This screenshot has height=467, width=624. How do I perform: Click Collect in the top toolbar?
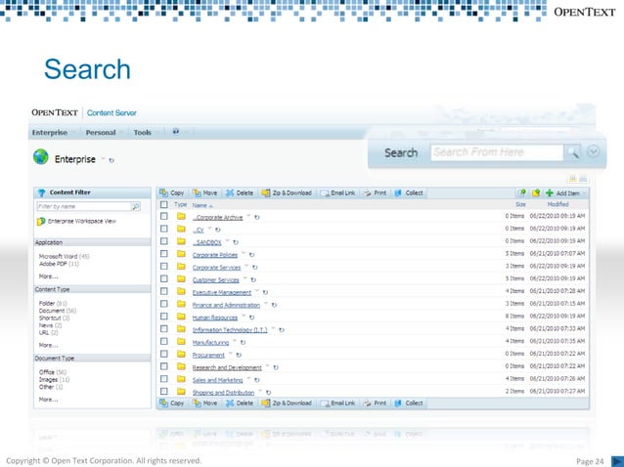pyautogui.click(x=409, y=193)
